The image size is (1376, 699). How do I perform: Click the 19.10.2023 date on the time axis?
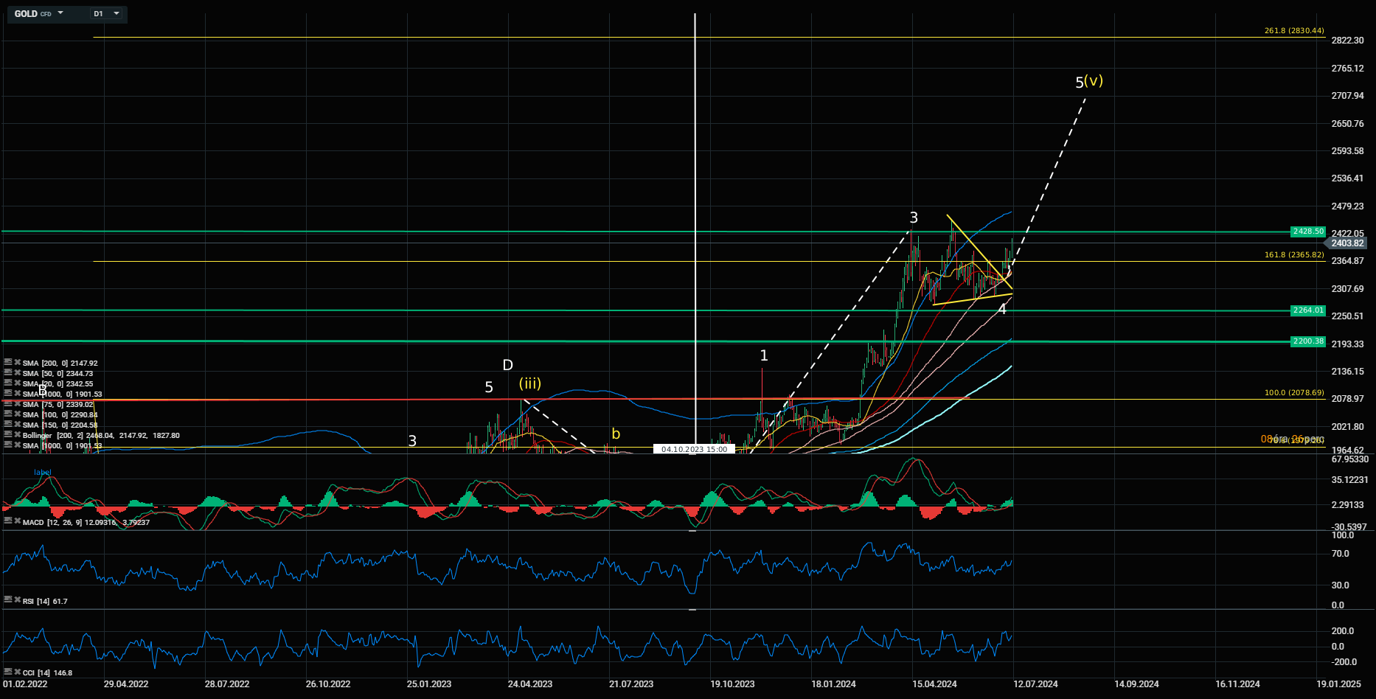[732, 684]
